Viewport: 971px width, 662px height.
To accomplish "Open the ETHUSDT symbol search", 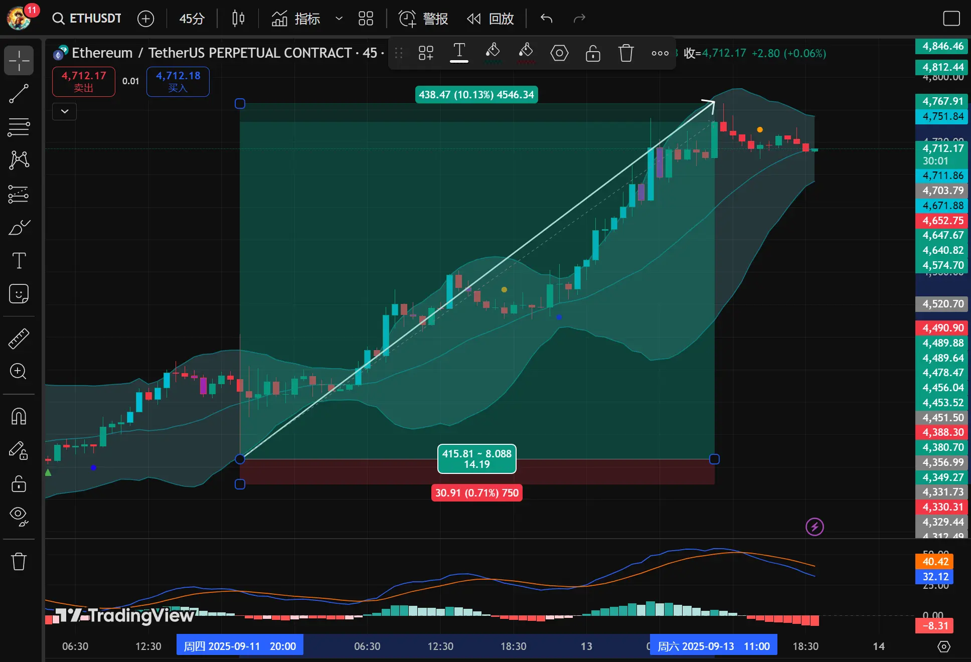I will tap(87, 19).
